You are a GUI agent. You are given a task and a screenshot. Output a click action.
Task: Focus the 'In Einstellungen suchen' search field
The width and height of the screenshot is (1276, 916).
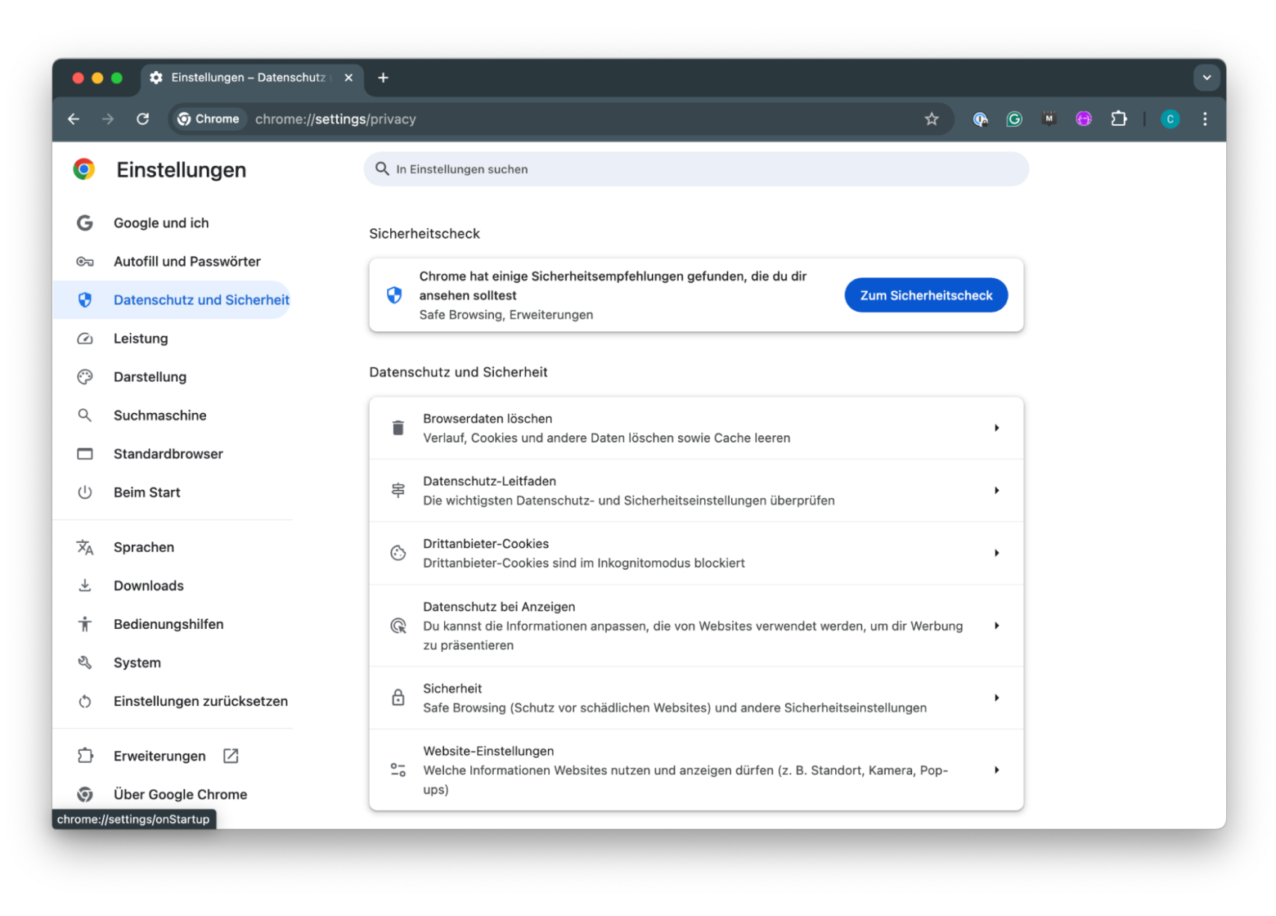pos(696,169)
